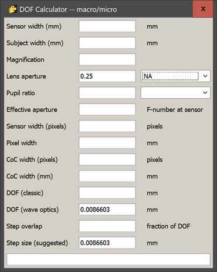217x272 pixels.
Task: Close the DOF Calculator window
Action: [203, 9]
